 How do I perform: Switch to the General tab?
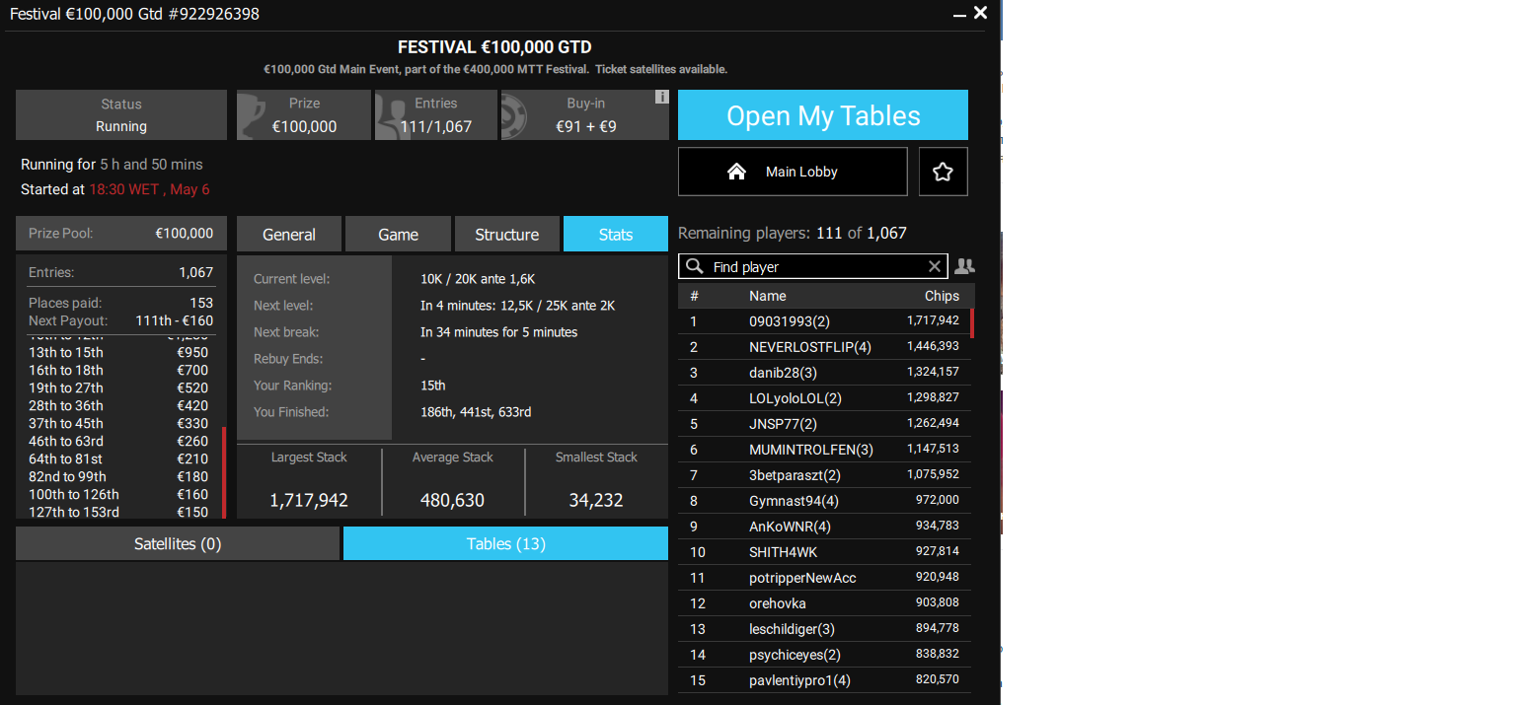click(289, 235)
